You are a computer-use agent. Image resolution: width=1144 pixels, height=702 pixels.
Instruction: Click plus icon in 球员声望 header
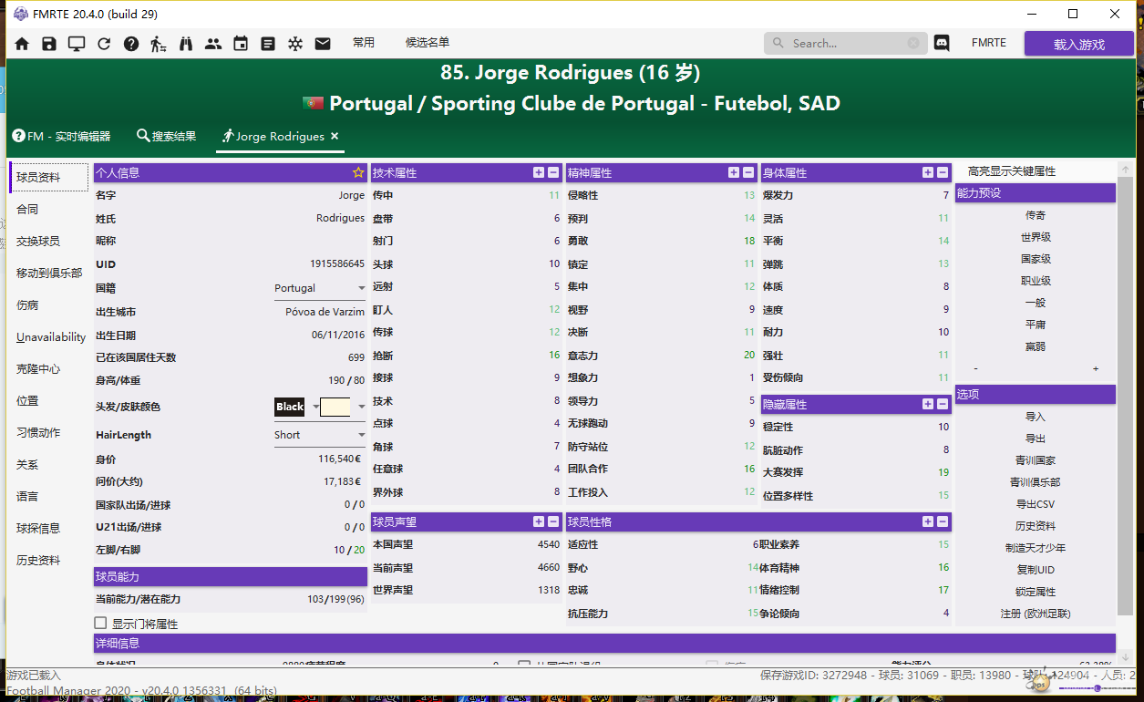point(539,521)
